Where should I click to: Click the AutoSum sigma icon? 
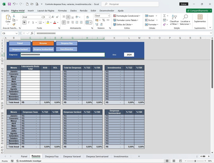tap(164, 16)
